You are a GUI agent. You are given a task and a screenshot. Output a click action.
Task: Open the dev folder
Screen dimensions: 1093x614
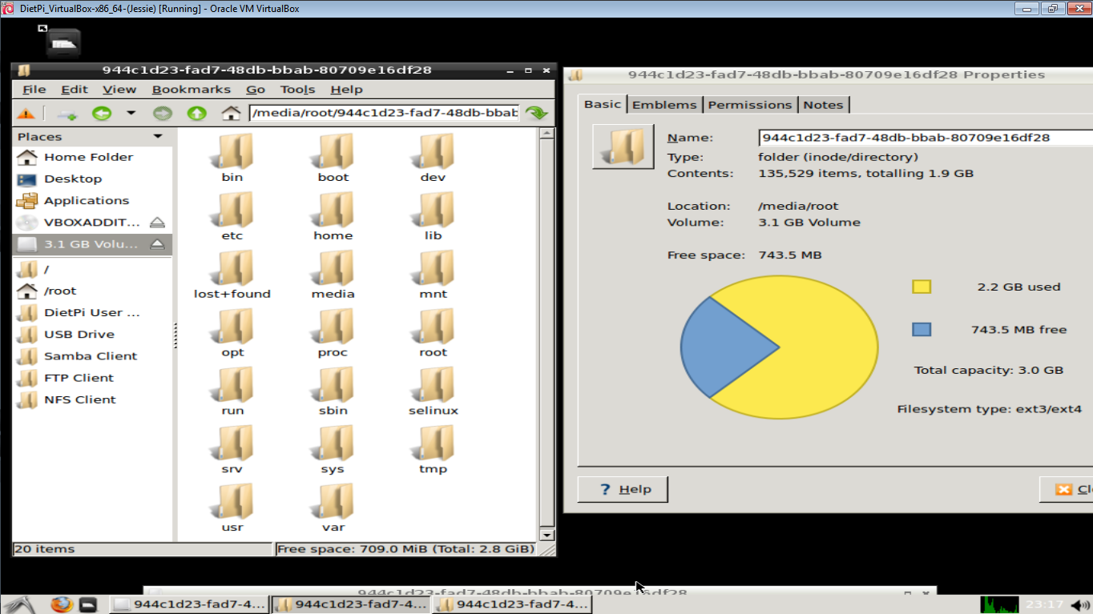click(x=433, y=158)
